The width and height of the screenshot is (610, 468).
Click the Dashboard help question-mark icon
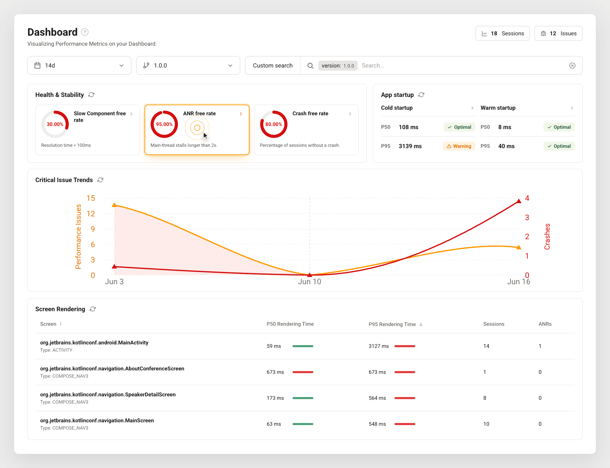pos(85,32)
